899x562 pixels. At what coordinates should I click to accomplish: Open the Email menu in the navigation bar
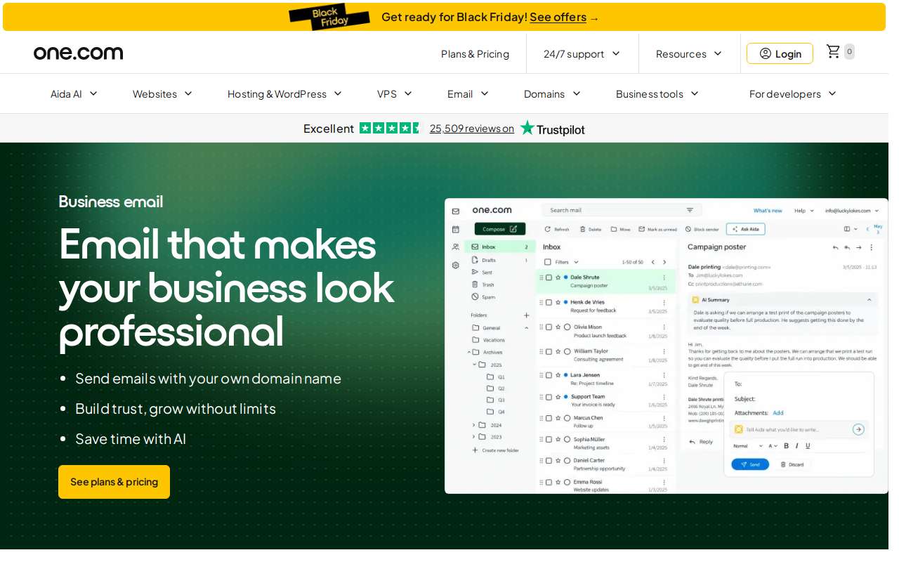tap(468, 94)
